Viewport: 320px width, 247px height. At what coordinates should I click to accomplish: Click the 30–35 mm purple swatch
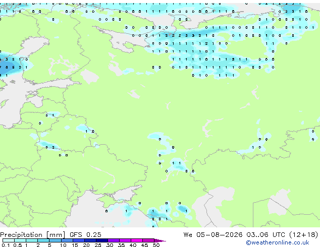tap(114, 240)
